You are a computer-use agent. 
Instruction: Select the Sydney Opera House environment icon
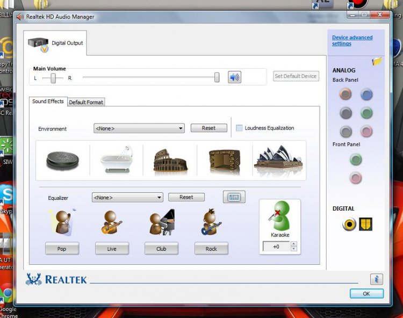tap(278, 158)
